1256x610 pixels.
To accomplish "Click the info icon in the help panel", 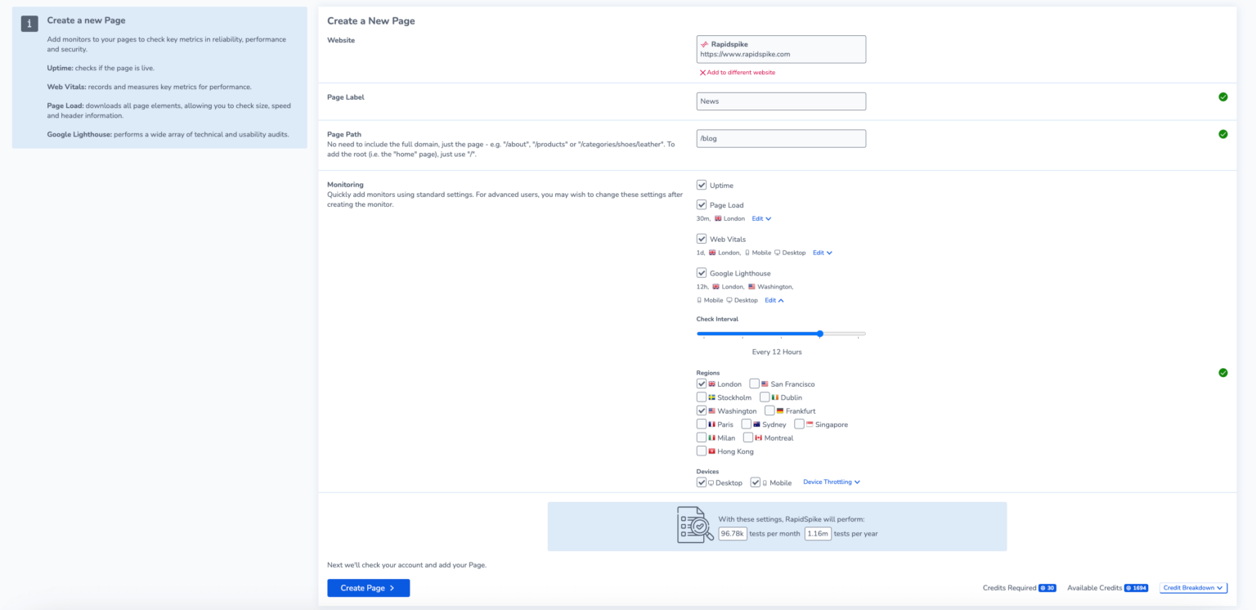I will tap(29, 24).
